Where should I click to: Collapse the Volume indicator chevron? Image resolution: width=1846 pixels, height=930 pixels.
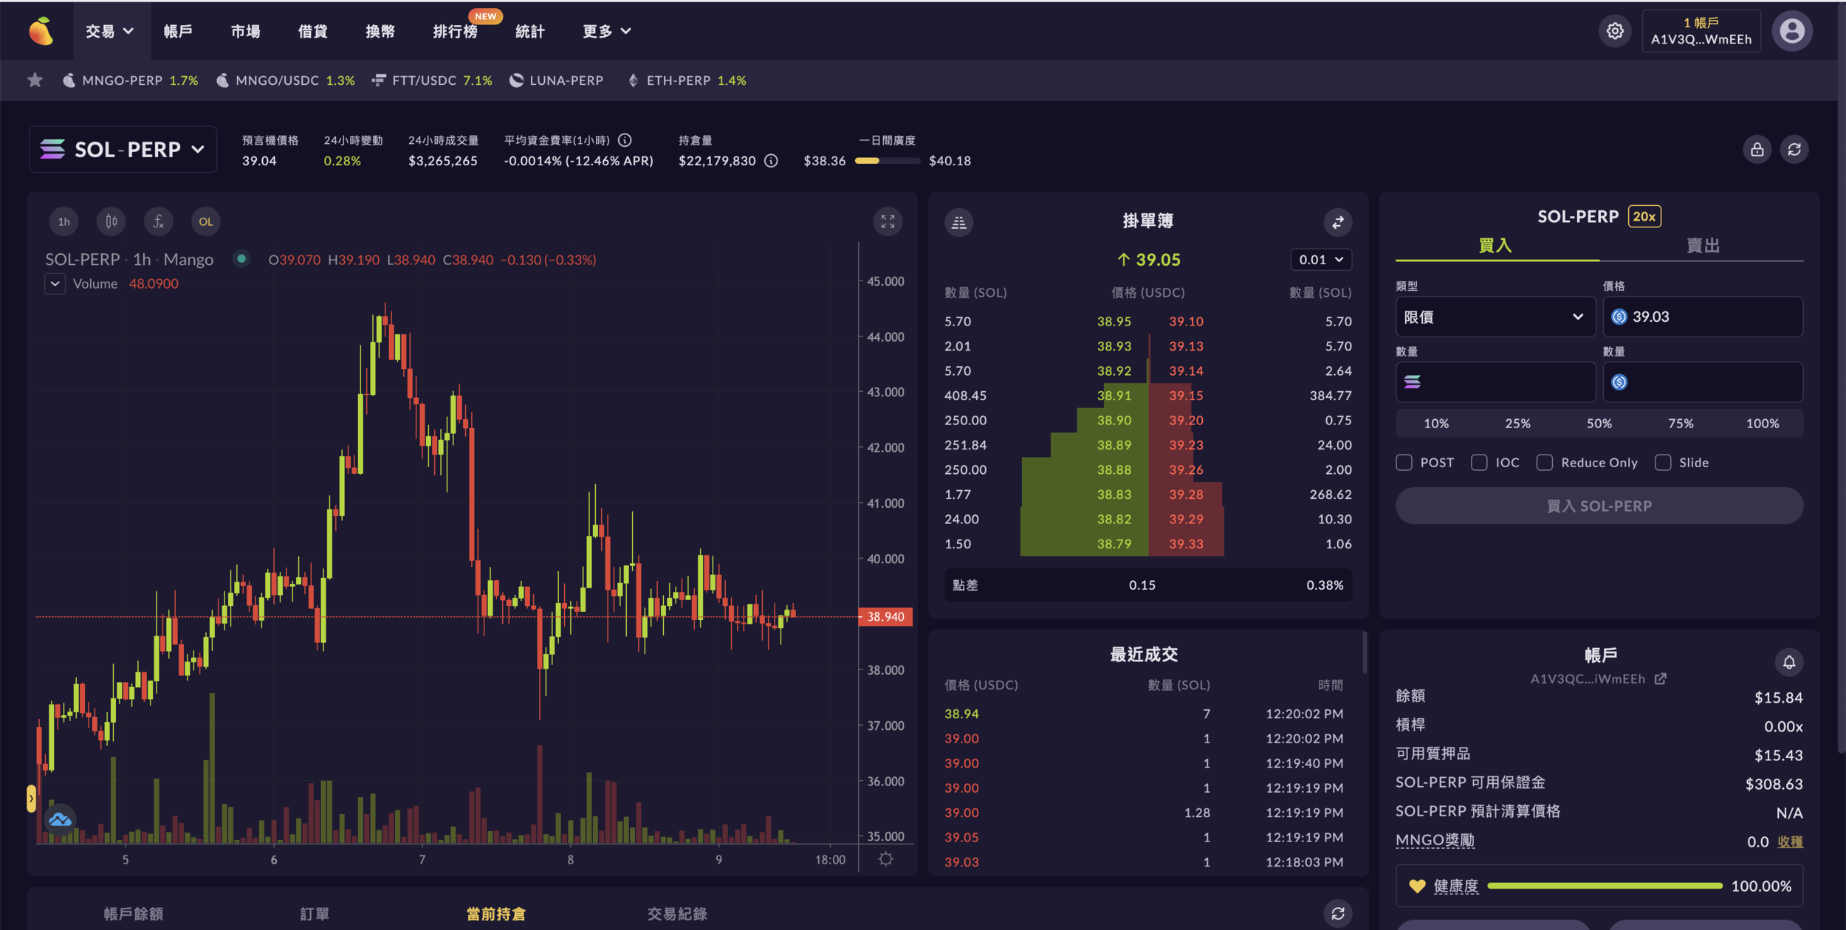click(55, 283)
